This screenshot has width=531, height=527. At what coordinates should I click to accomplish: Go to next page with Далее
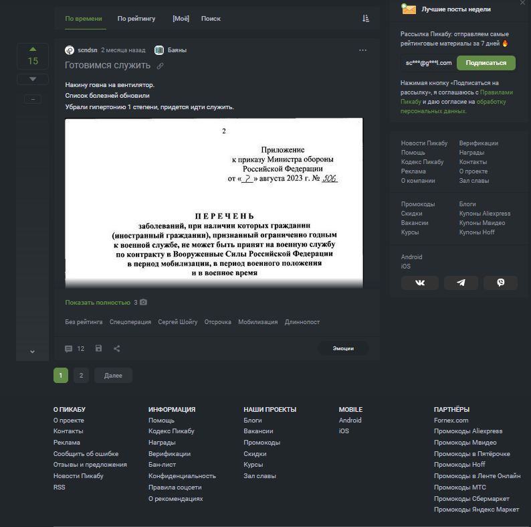pyautogui.click(x=113, y=376)
